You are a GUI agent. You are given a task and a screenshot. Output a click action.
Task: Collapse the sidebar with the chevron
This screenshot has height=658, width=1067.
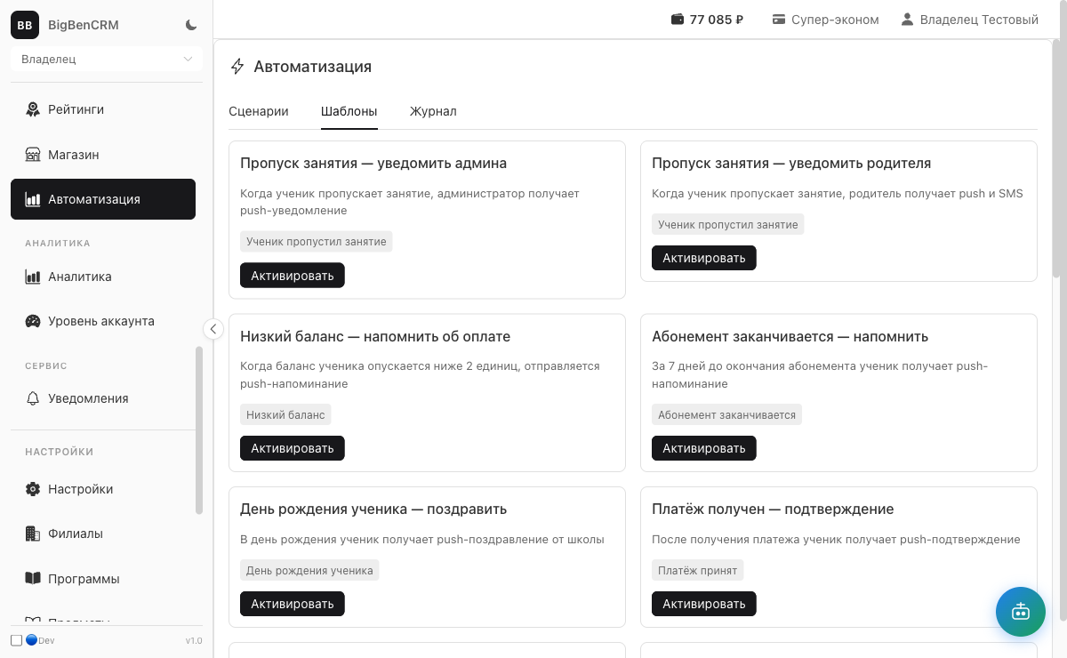(213, 329)
